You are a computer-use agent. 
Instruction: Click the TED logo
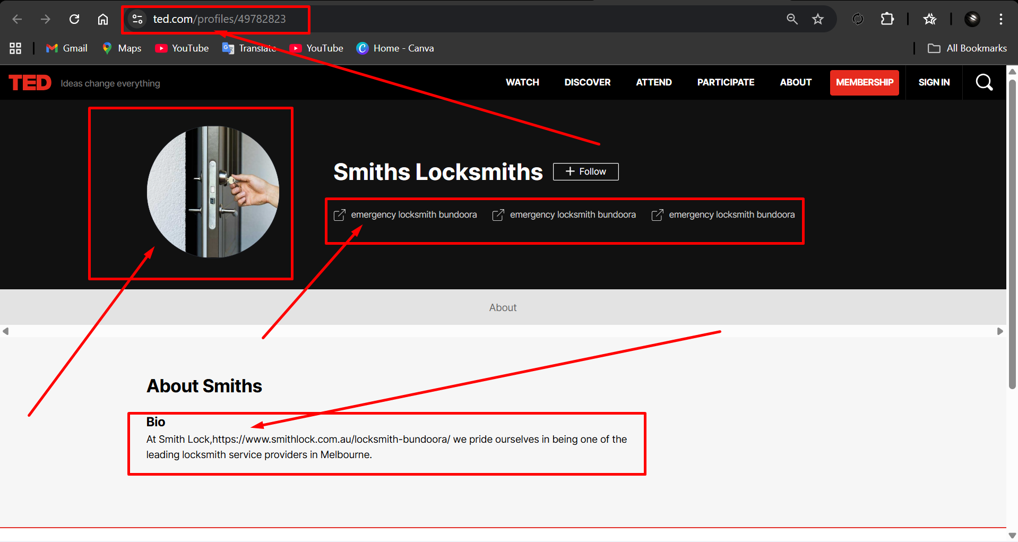coord(30,83)
